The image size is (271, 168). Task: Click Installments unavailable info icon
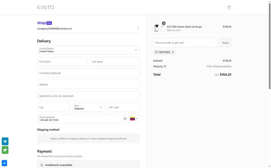point(42,165)
